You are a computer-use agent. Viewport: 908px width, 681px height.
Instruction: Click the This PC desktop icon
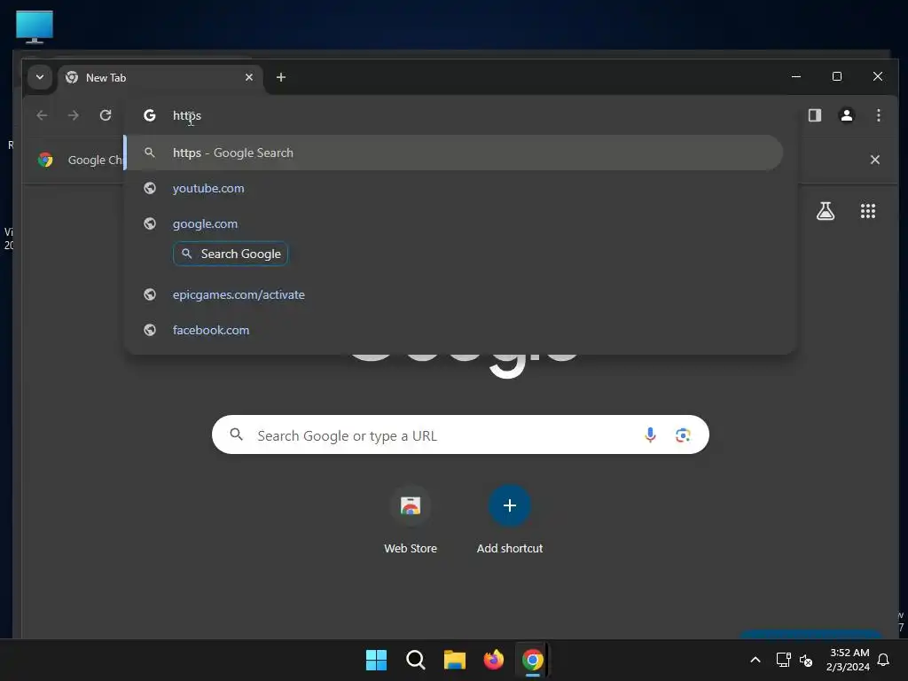tap(35, 27)
